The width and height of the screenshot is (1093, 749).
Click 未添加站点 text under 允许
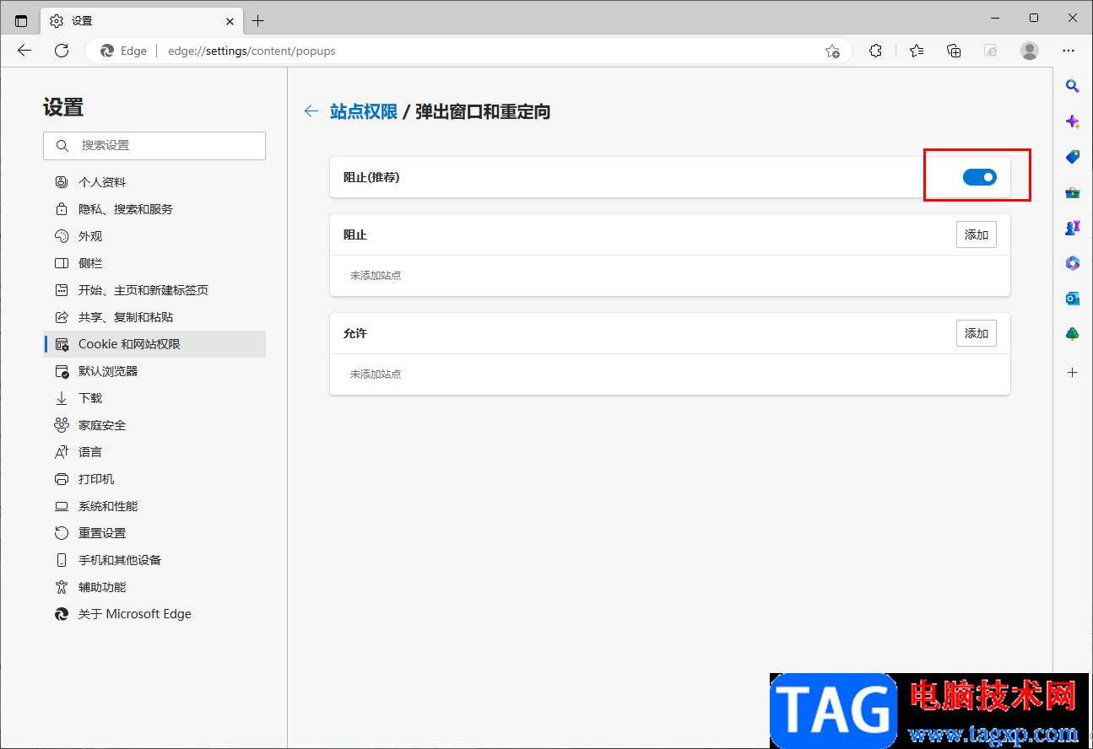[376, 374]
